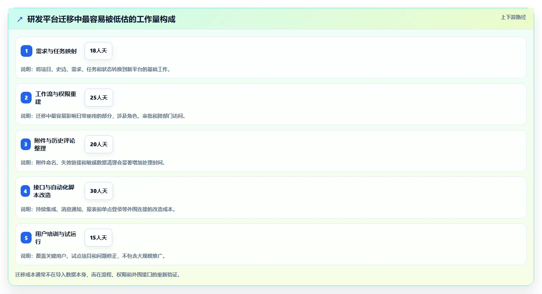Click the description starting 迁移中最容易影响日常使用
Image resolution: width=542 pixels, height=294 pixels.
(x=103, y=116)
